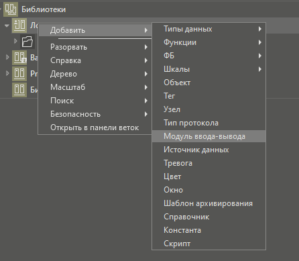Open the Разорвать submenu
Viewport: 299px width, 261px height.
tap(95, 47)
